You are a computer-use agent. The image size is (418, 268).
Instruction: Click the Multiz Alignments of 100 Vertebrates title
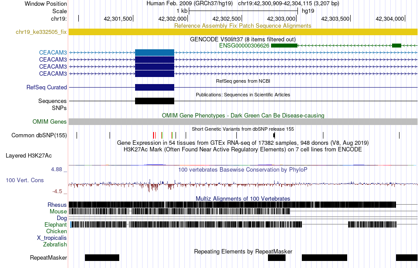pos(243,198)
